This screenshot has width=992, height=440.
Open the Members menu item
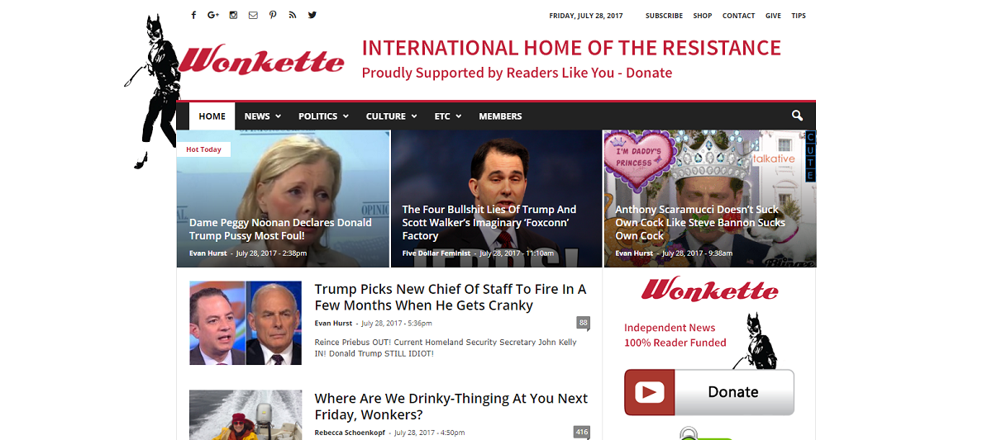tap(500, 116)
